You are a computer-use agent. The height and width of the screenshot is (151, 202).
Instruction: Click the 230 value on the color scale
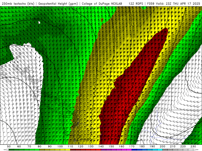tap(193, 146)
